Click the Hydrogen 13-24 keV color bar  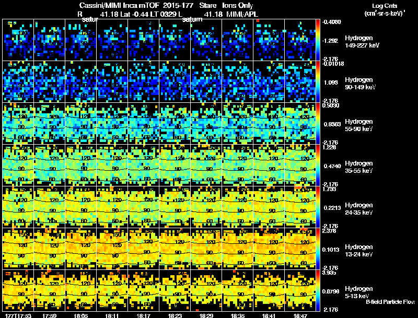[x=318, y=249]
